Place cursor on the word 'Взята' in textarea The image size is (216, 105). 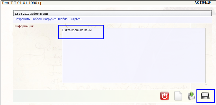tap(66, 30)
